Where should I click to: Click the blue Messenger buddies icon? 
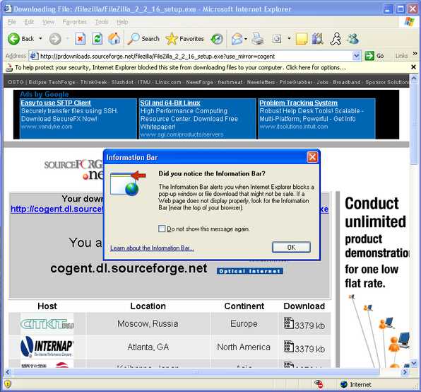coord(352,39)
